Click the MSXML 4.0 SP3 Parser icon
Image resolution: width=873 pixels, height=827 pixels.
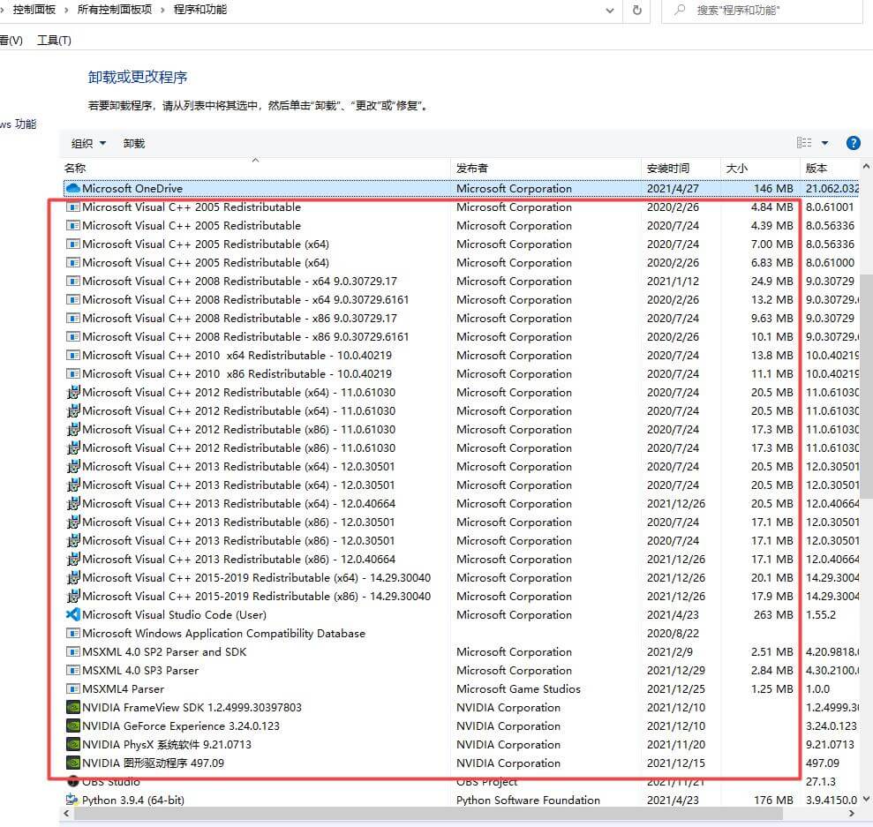(x=73, y=670)
